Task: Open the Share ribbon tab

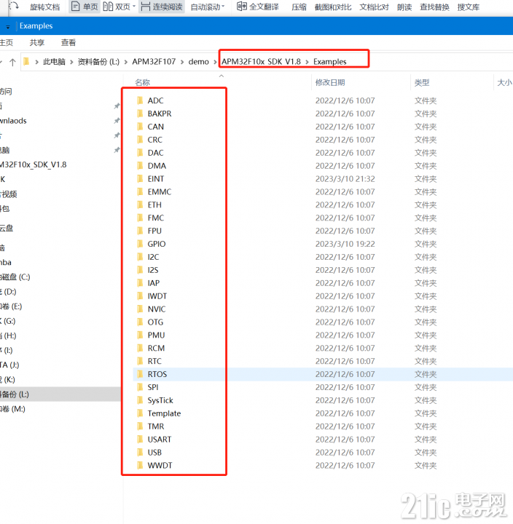Action: coord(37,42)
